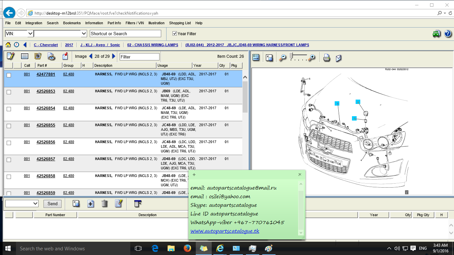Open the browser search dropdown arrow
The image size is (454, 255).
(445, 13)
